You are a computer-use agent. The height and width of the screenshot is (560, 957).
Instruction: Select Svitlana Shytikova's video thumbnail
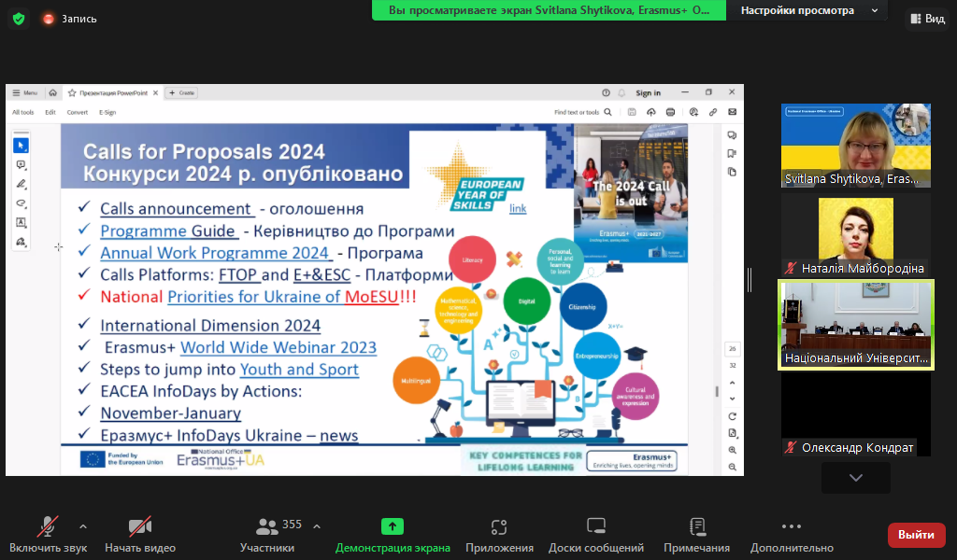(856, 145)
